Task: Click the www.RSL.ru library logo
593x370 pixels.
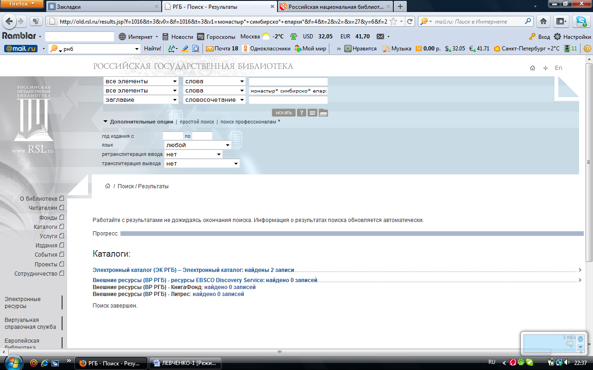Action: (32, 119)
